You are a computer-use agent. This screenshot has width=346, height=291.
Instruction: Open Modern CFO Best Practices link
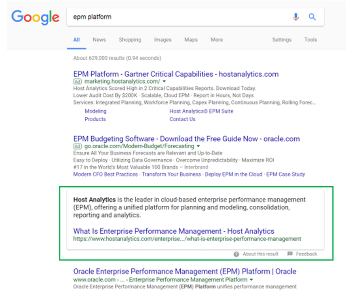click(x=105, y=174)
